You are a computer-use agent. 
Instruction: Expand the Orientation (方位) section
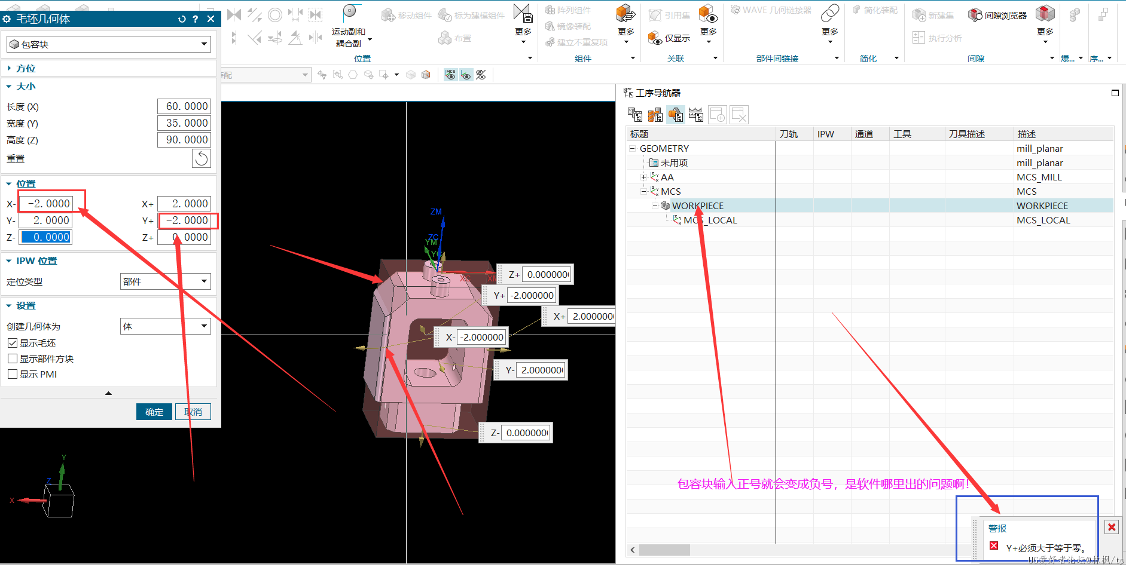coord(9,68)
